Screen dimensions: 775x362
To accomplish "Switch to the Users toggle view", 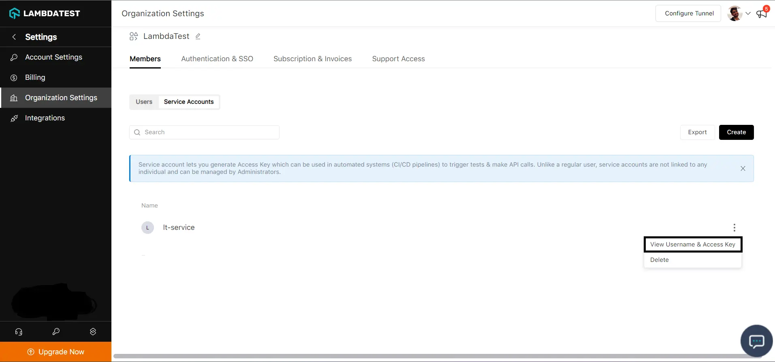I will tap(144, 102).
